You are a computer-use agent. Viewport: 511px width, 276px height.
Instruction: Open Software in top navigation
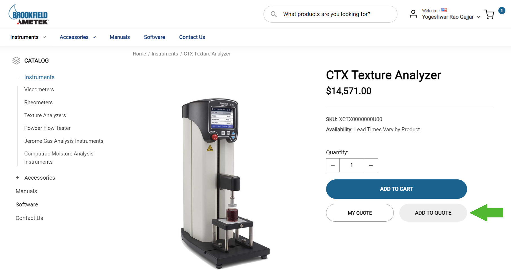click(154, 37)
